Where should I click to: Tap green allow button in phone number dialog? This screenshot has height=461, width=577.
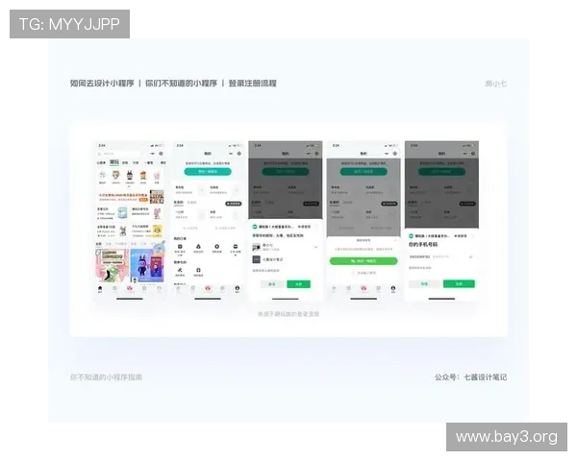(459, 284)
